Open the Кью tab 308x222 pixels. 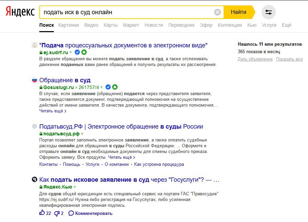(x=252, y=25)
